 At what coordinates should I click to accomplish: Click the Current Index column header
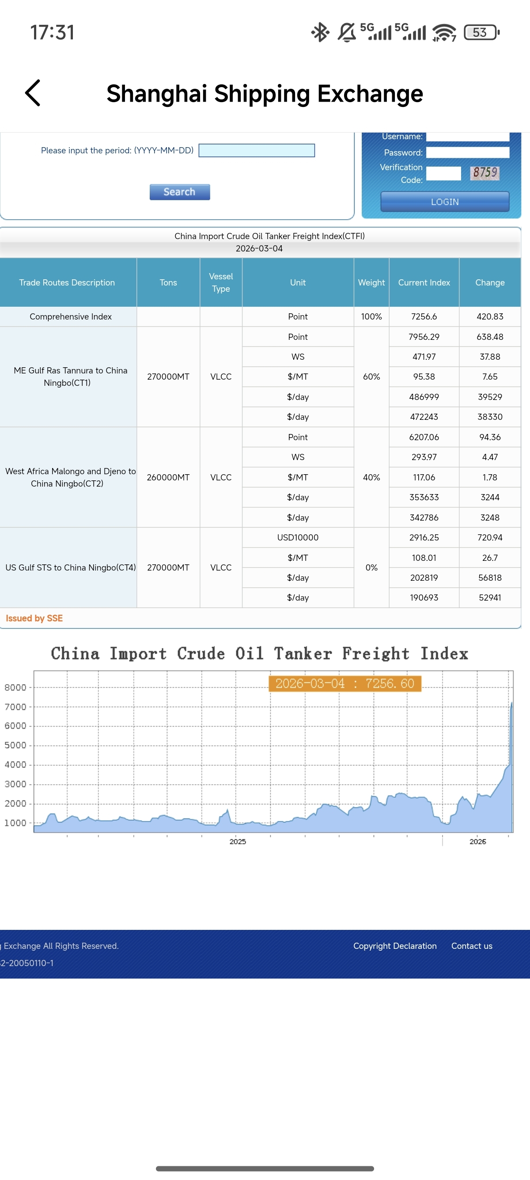(424, 283)
